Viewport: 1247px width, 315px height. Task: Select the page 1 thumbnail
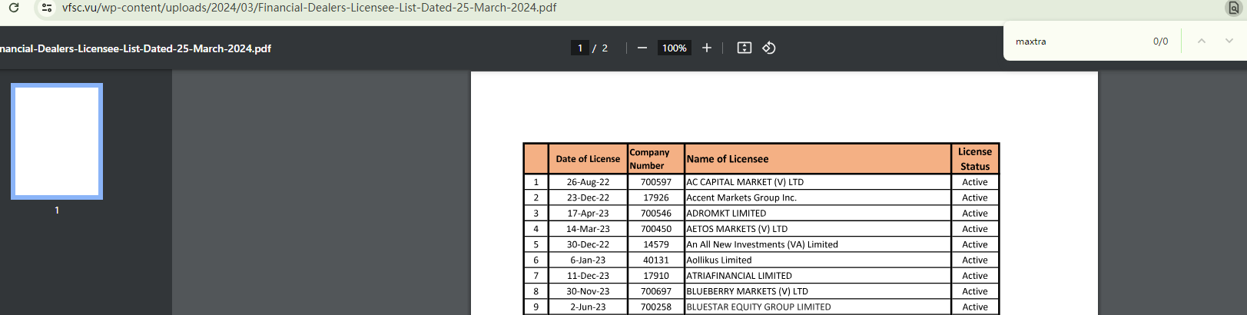(x=57, y=141)
